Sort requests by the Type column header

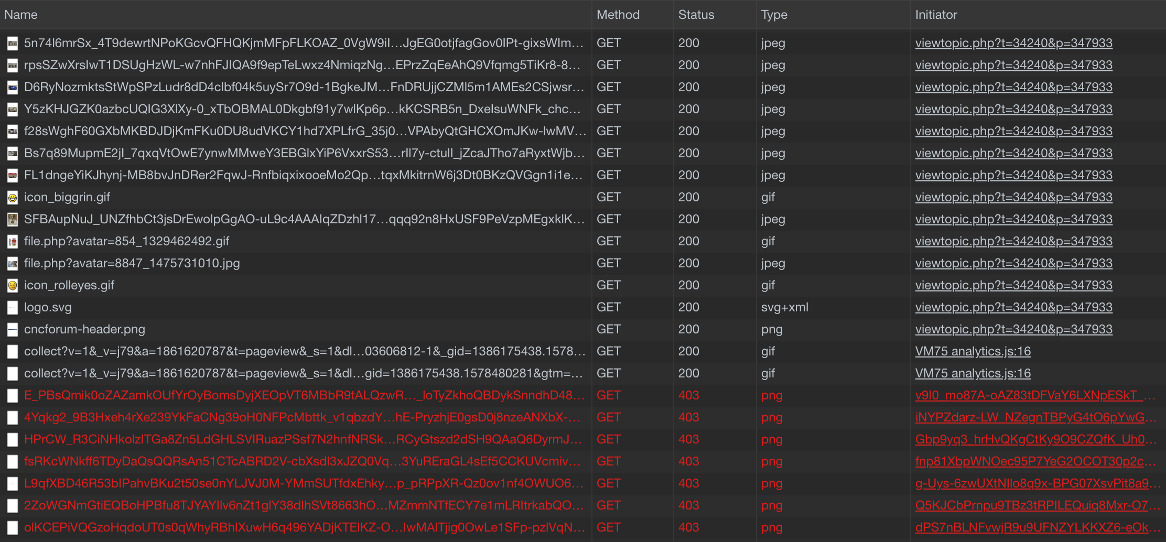(x=774, y=15)
